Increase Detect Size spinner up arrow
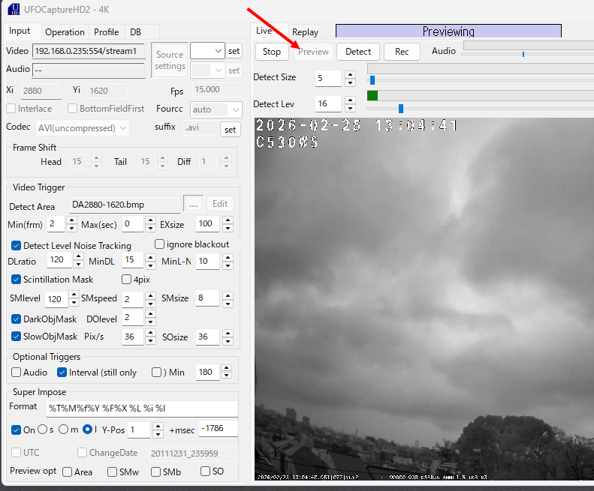 click(349, 73)
